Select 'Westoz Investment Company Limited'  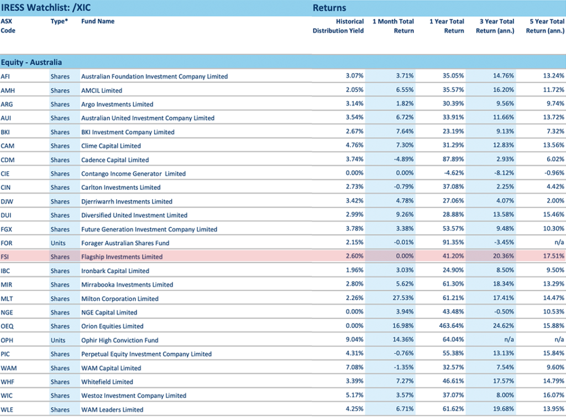(x=134, y=395)
